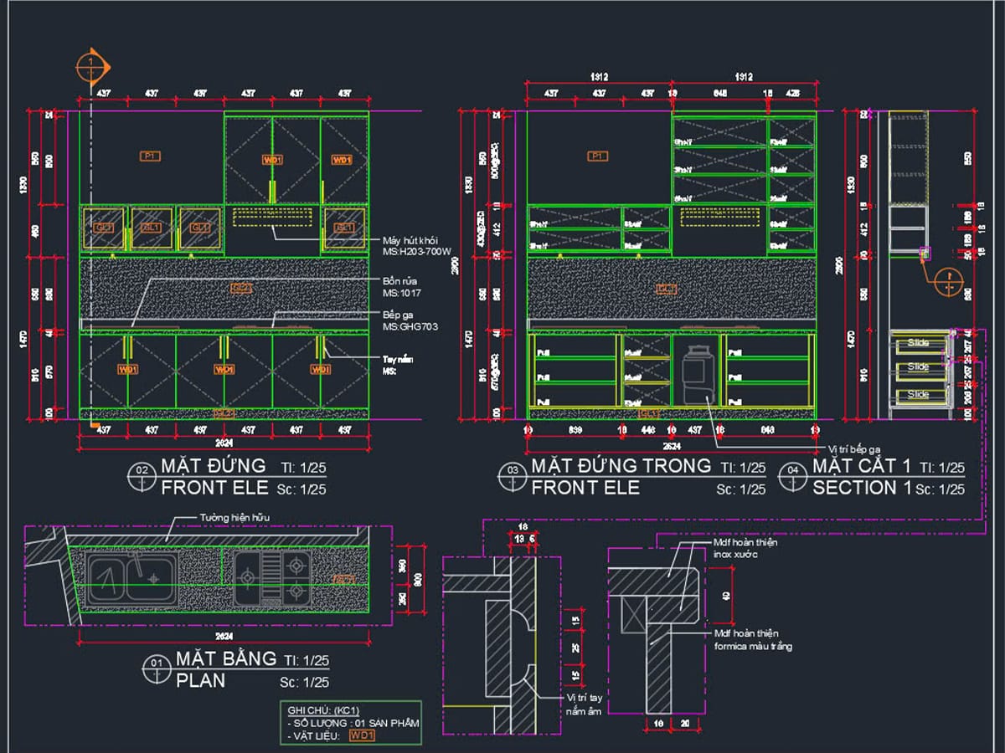Select the view number 04 bubble
The image size is (1005, 753).
792,475
